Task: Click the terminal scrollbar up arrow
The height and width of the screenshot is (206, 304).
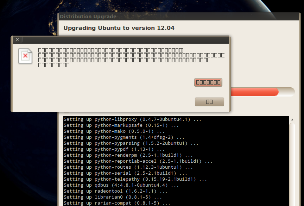Action: [x=292, y=120]
